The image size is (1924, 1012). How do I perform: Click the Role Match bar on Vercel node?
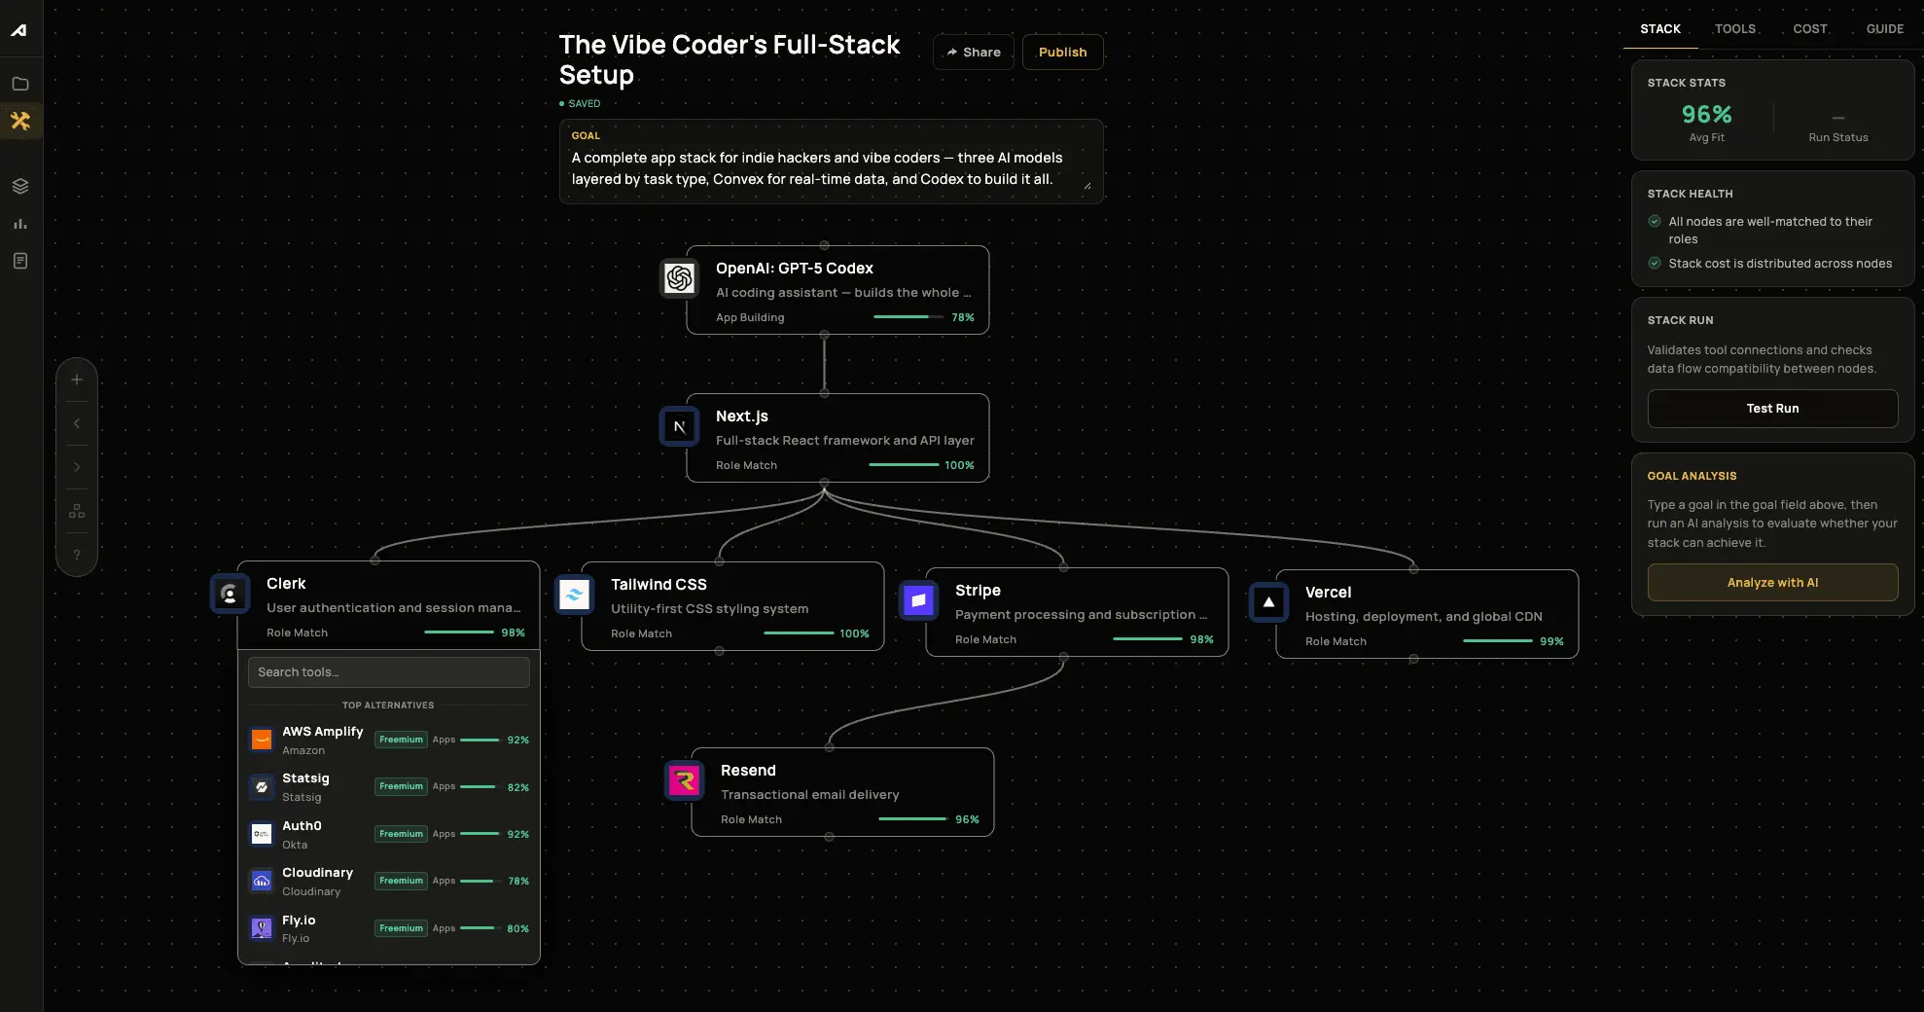click(1498, 641)
